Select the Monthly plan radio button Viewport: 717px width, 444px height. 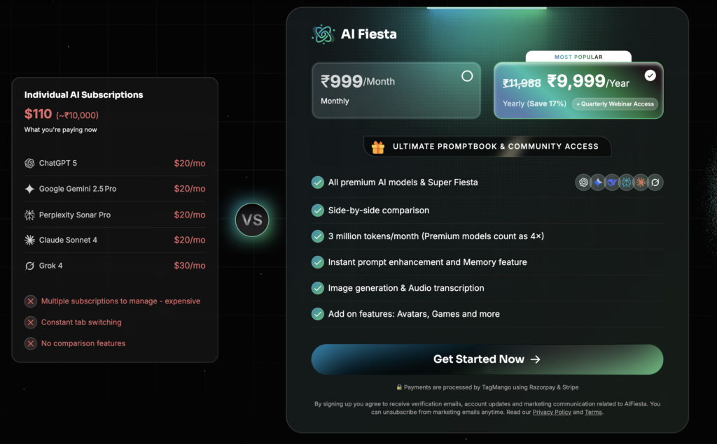(467, 76)
